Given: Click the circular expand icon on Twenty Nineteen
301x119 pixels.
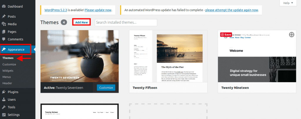Looking at the screenshot, I should pyautogui.click(x=292, y=34).
